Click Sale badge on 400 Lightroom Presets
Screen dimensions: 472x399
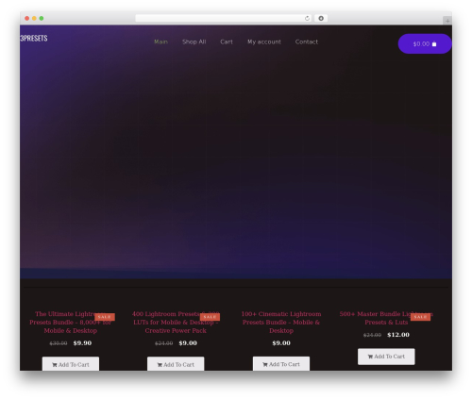tap(210, 317)
